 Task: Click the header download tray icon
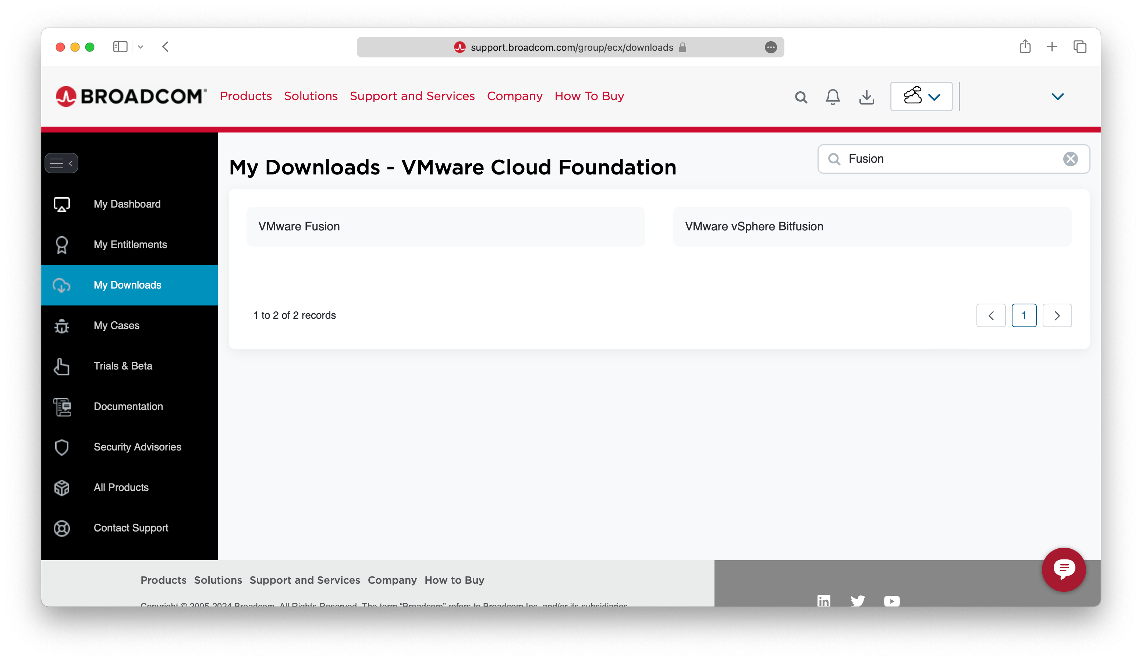pos(866,96)
